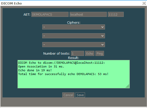Click the 'Total time for successfully echo' line
Viewport: 147px width, 108px height.
point(63,74)
